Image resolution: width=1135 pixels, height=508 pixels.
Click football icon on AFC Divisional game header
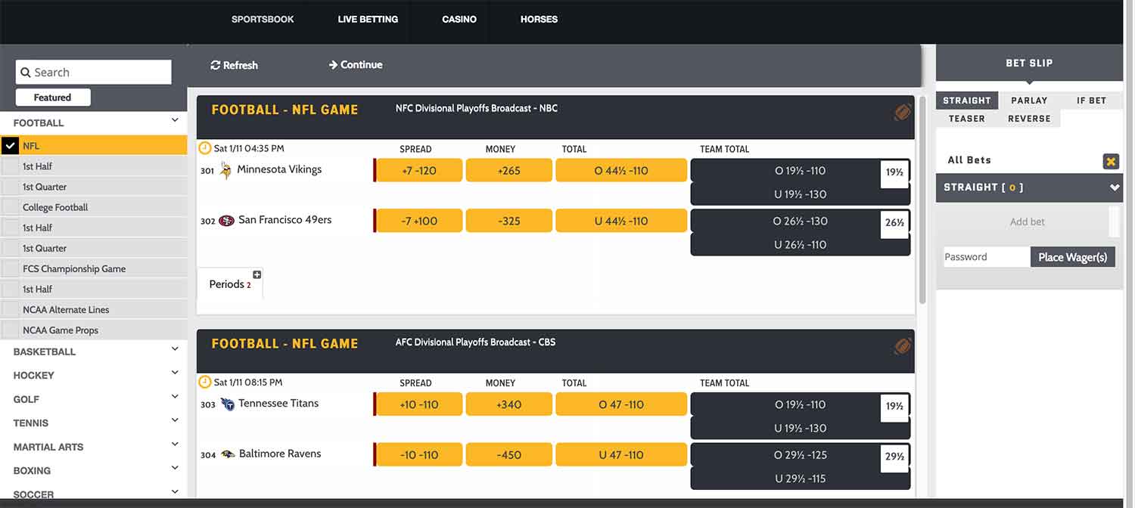(x=903, y=347)
